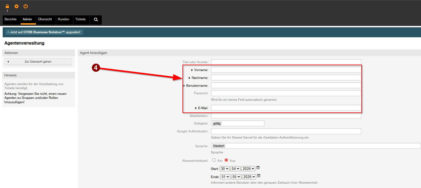This screenshot has width=421, height=188.
Task: Select the Am radio for Abwesenheitszeit
Action: pos(214,160)
